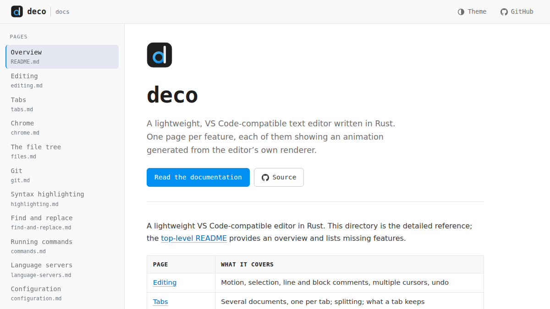Go to Tabs page in the sidebar

coord(62,104)
